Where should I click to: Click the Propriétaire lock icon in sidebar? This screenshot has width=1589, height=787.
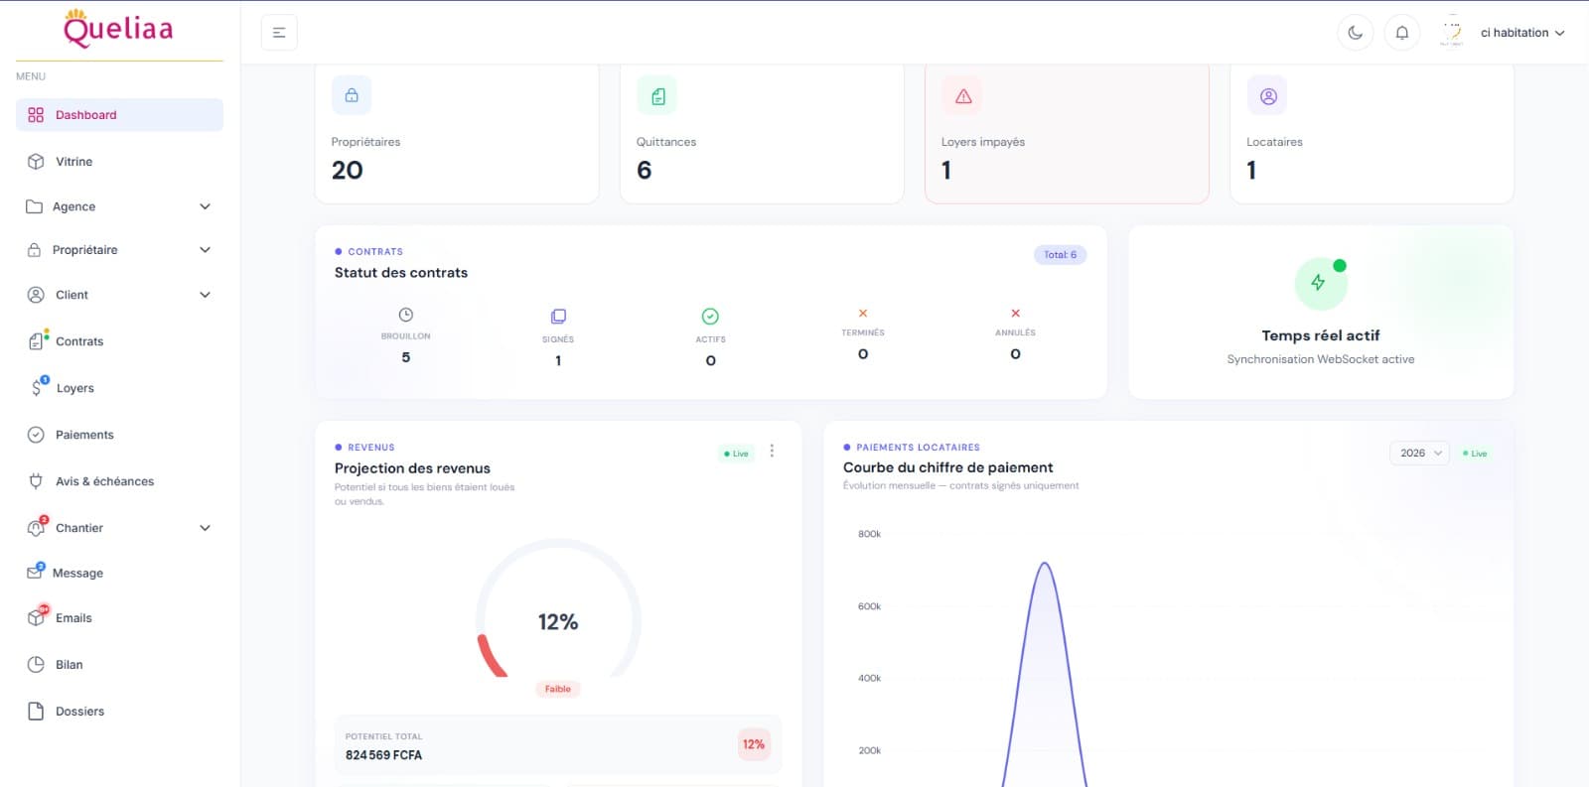click(x=34, y=250)
